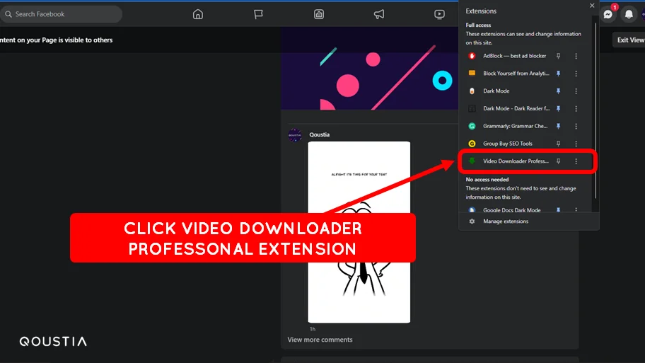Click the page cover photo
The image size is (645, 363).
[369, 69]
